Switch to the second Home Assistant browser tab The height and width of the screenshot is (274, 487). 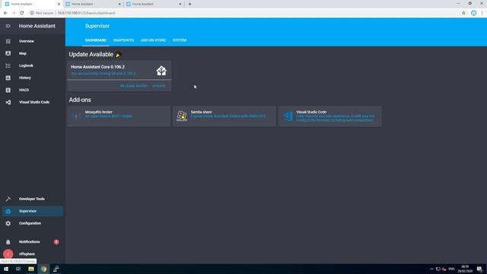93,4
